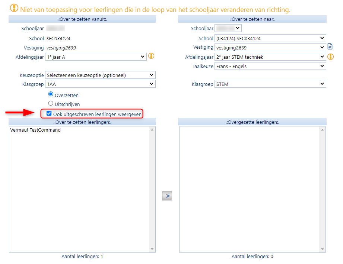This screenshot has width=343, height=264.
Task: Click info icon beside source Afdelingsjaar '1° jaar A'
Action: pyautogui.click(x=151, y=56)
